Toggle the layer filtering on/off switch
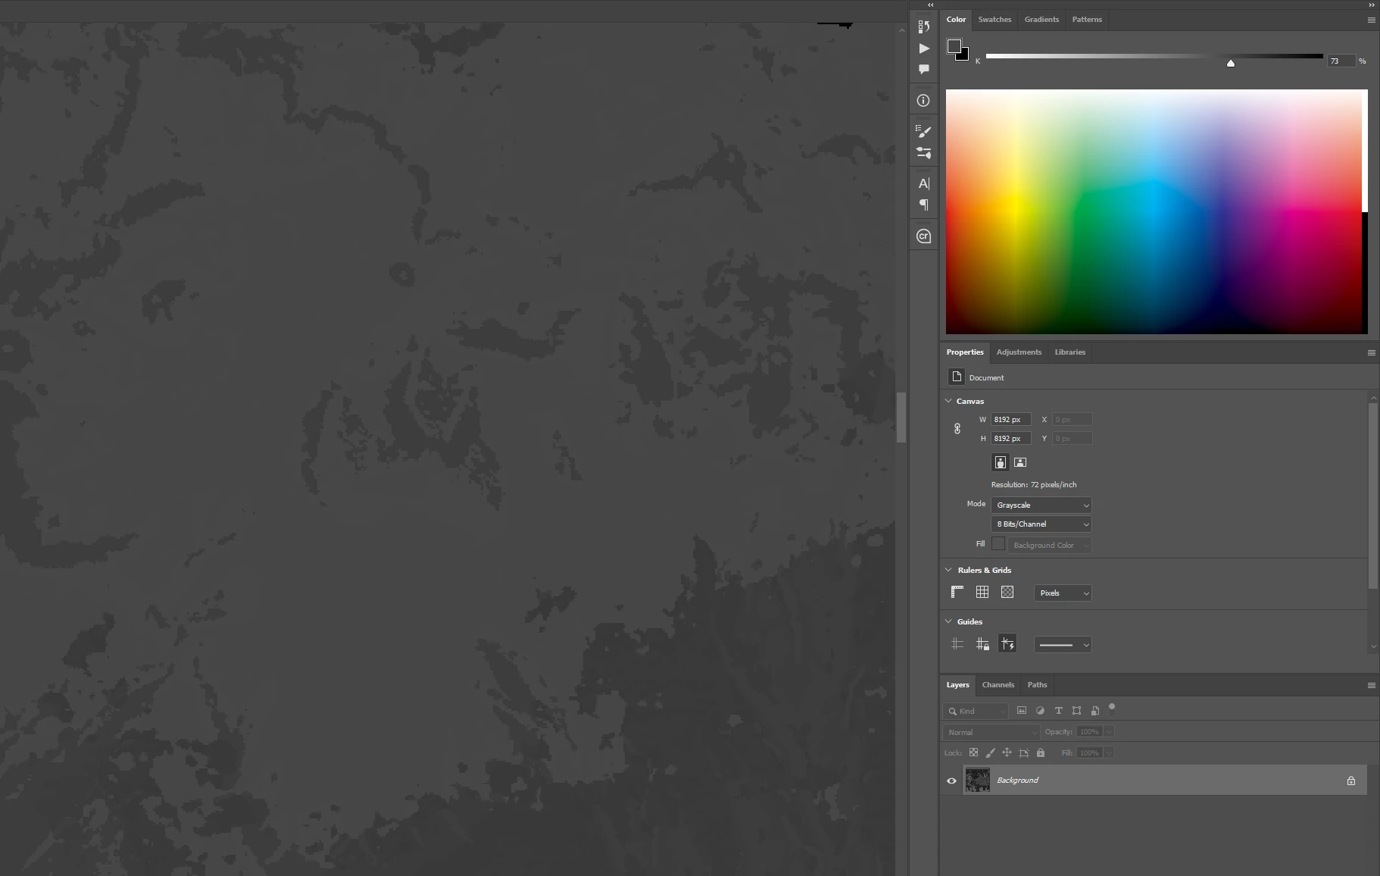 point(1112,709)
